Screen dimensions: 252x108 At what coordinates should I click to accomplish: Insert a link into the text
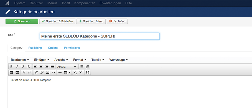36,72
